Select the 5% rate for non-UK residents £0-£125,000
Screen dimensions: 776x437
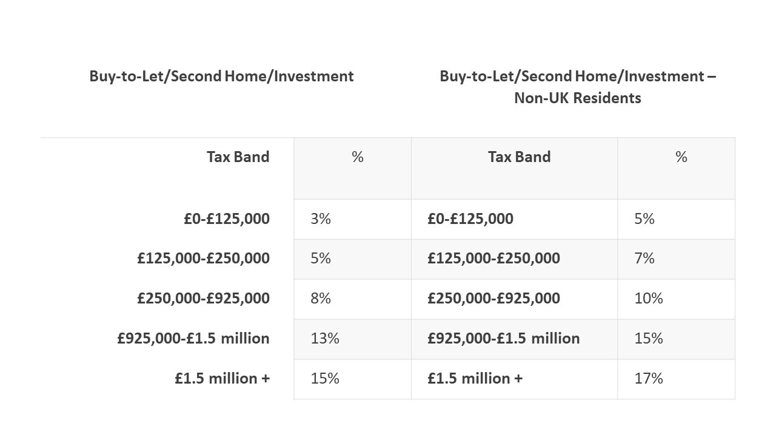point(644,219)
